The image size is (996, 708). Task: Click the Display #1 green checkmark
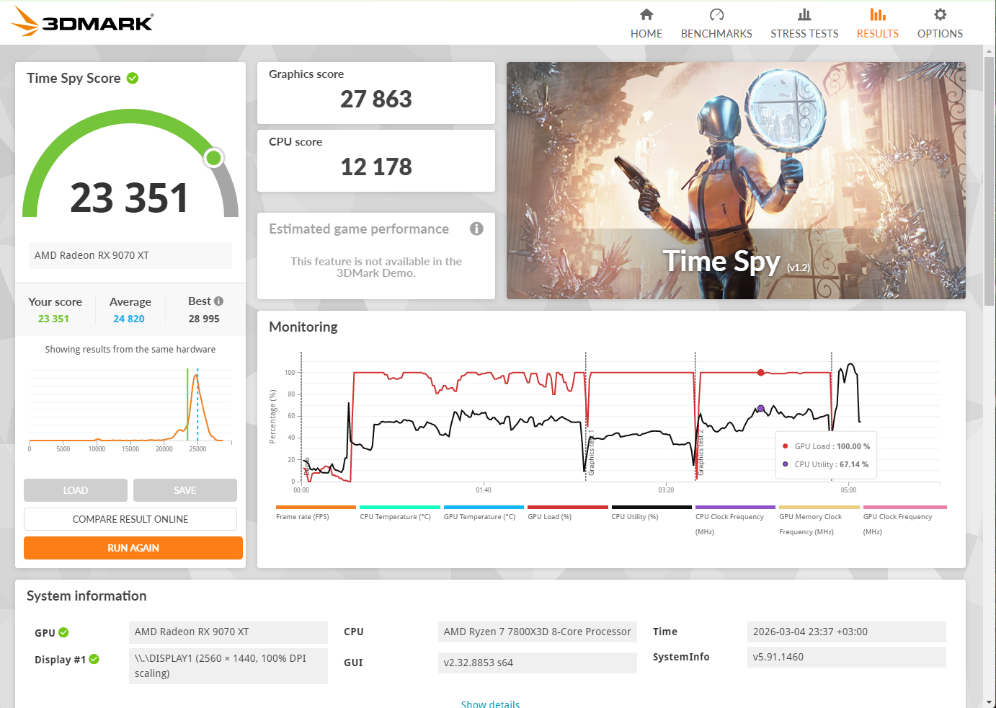click(94, 659)
